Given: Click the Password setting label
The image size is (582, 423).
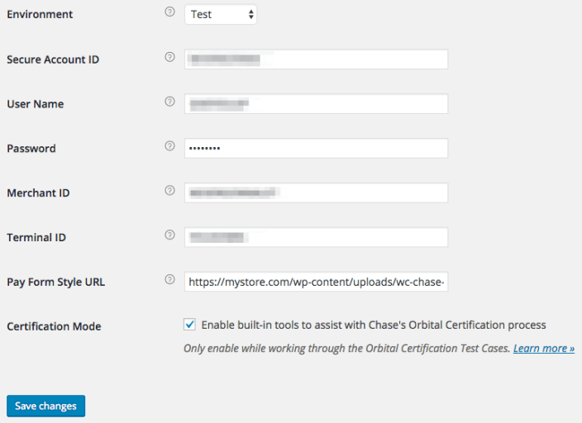Looking at the screenshot, I should pyautogui.click(x=31, y=149).
